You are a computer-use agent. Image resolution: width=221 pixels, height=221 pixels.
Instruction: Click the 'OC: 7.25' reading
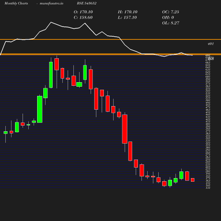pos(171,12)
